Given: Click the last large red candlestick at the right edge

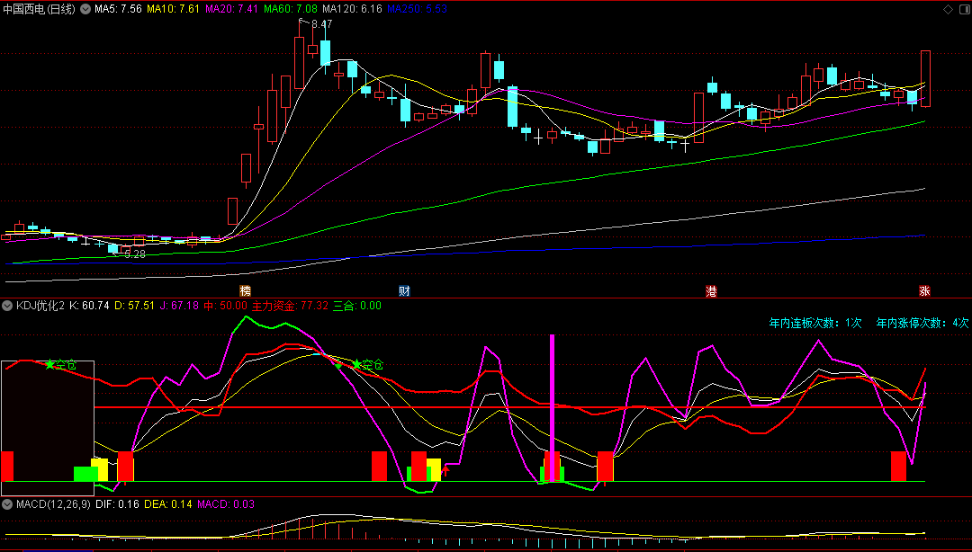Looking at the screenshot, I should pyautogui.click(x=925, y=79).
